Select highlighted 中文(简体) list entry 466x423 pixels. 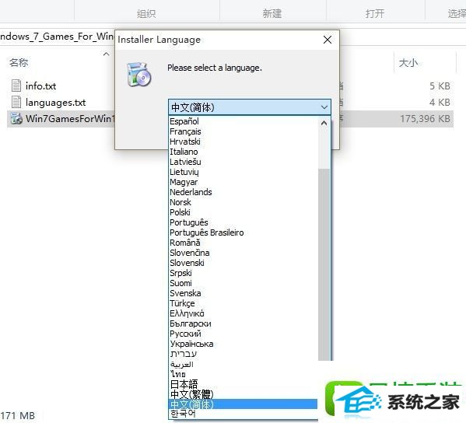(243, 404)
